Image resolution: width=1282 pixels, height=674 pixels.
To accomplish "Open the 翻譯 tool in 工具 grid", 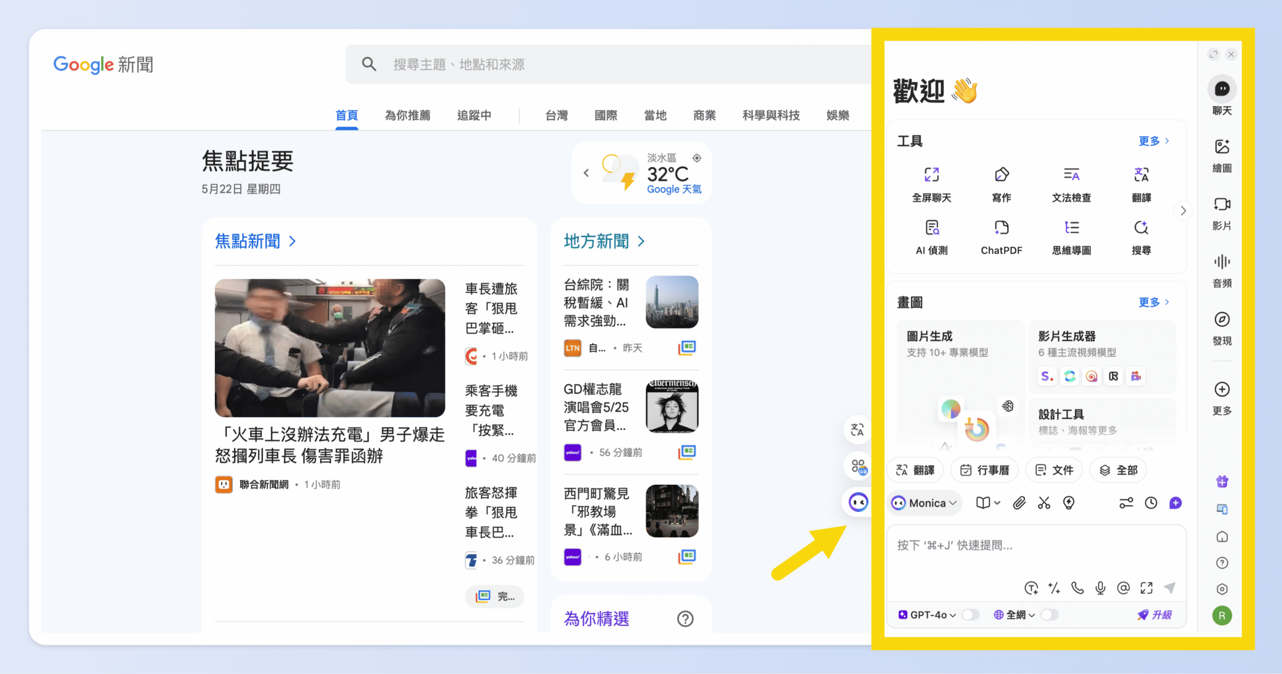I will point(1141,184).
